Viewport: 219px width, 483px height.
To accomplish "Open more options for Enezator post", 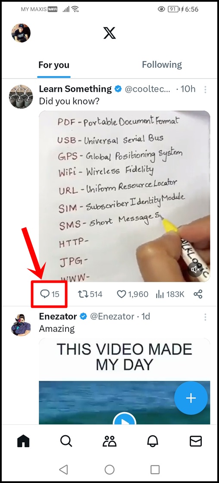I will coord(205,317).
